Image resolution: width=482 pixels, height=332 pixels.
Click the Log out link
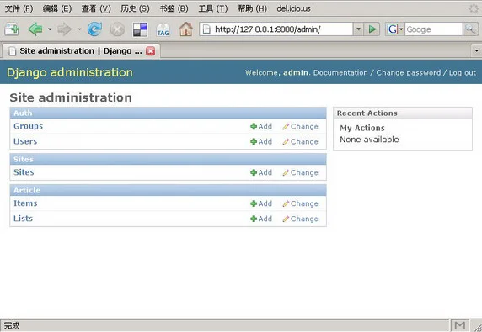tap(462, 73)
